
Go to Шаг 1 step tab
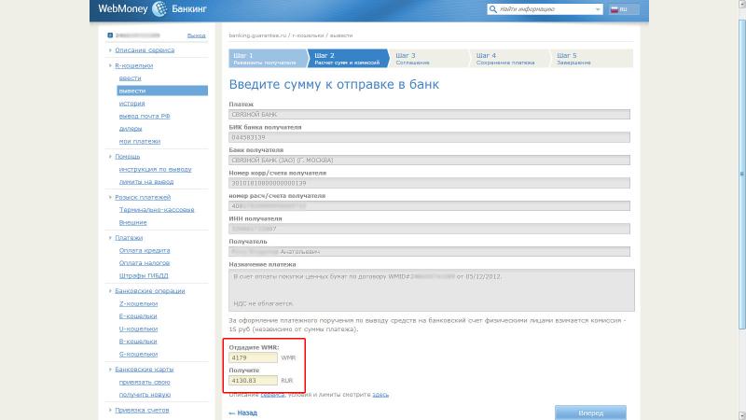coord(268,59)
